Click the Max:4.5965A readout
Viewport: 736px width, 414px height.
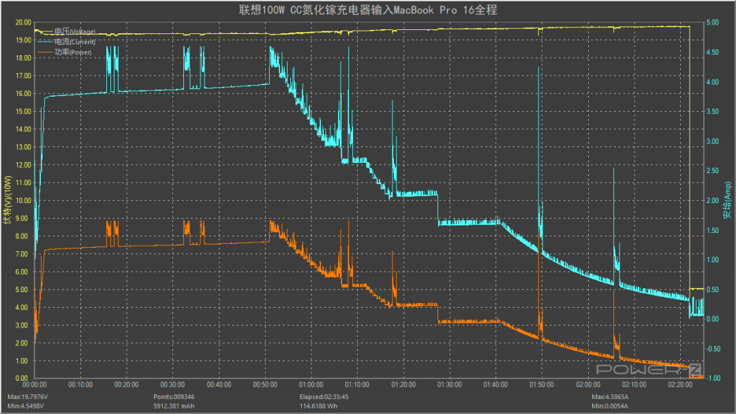[x=610, y=397]
